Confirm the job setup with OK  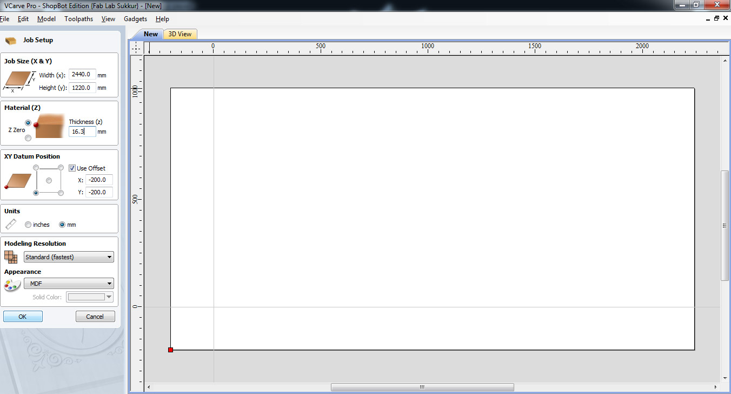pyautogui.click(x=23, y=317)
